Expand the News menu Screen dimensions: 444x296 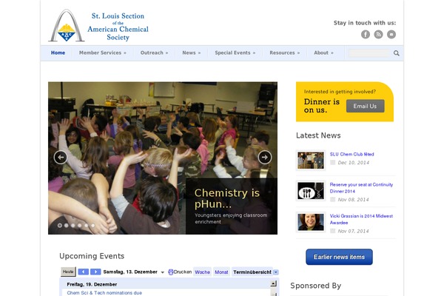(x=192, y=53)
